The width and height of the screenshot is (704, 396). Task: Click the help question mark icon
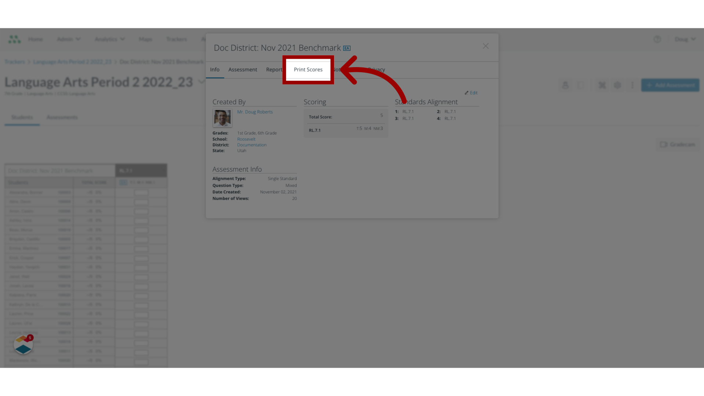[657, 39]
